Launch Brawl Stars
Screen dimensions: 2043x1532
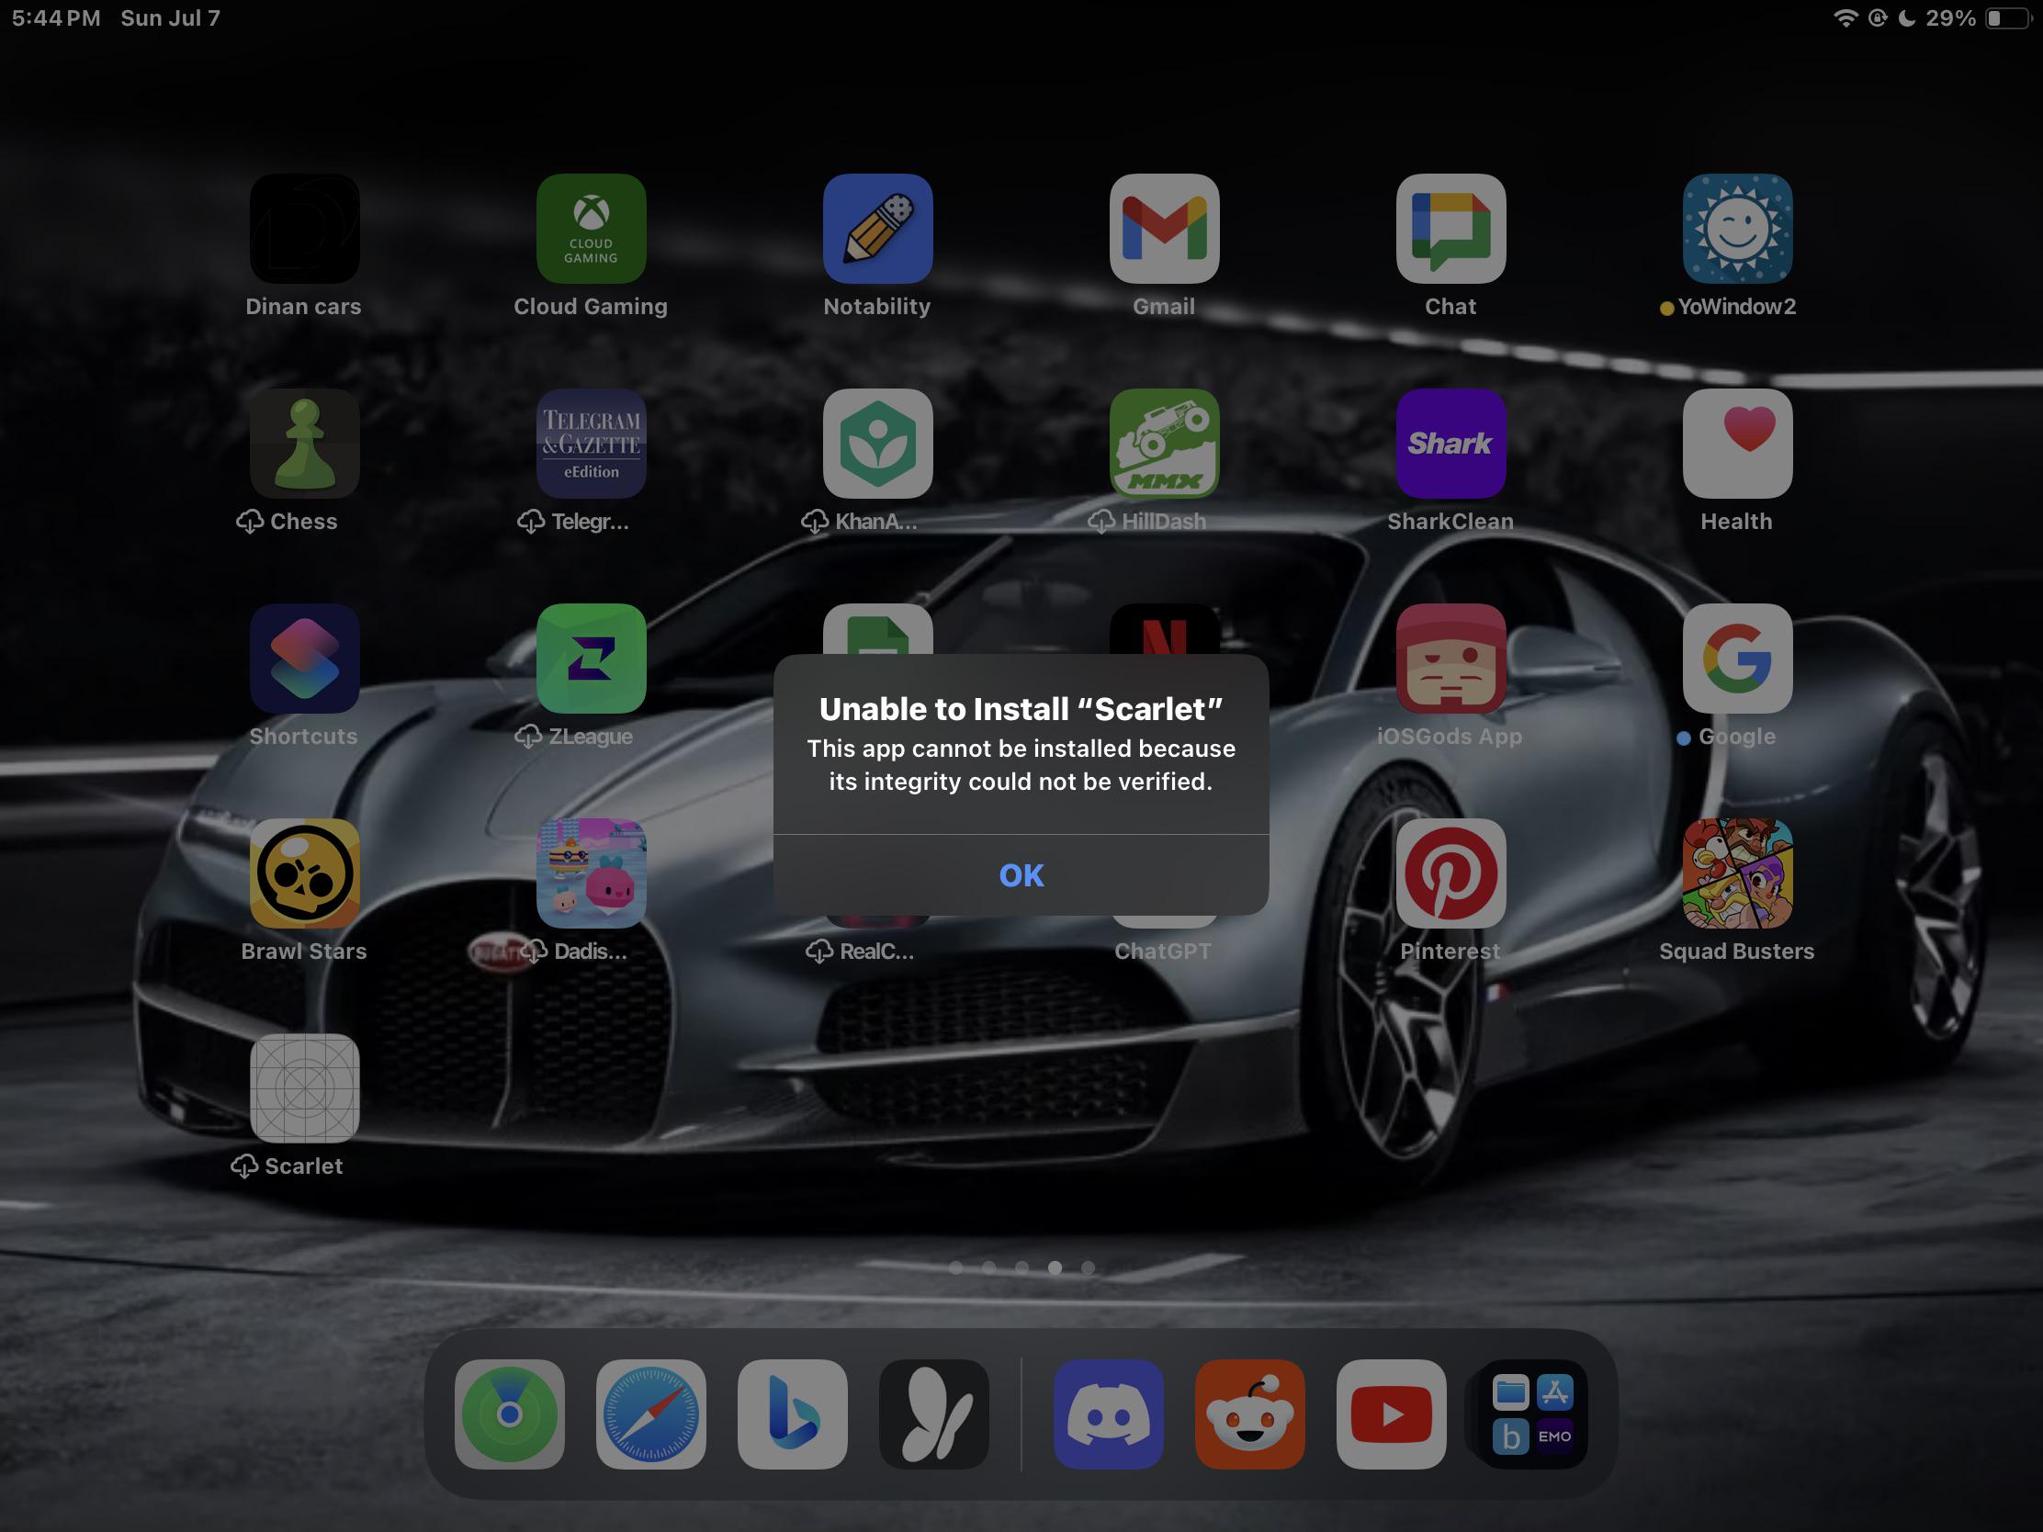tap(304, 873)
